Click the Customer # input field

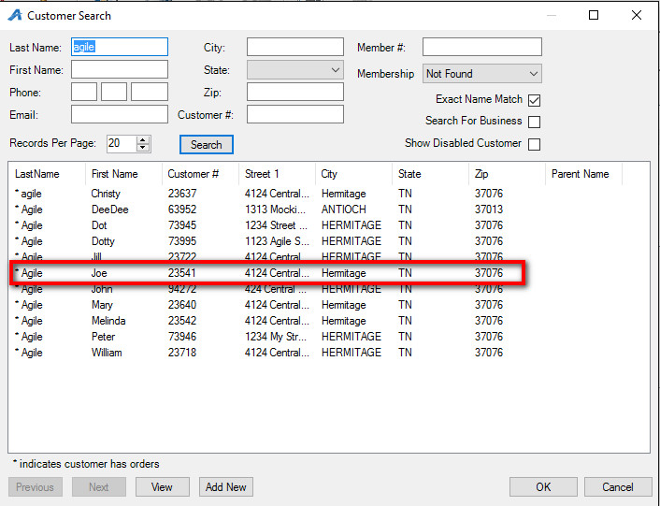pyautogui.click(x=295, y=114)
